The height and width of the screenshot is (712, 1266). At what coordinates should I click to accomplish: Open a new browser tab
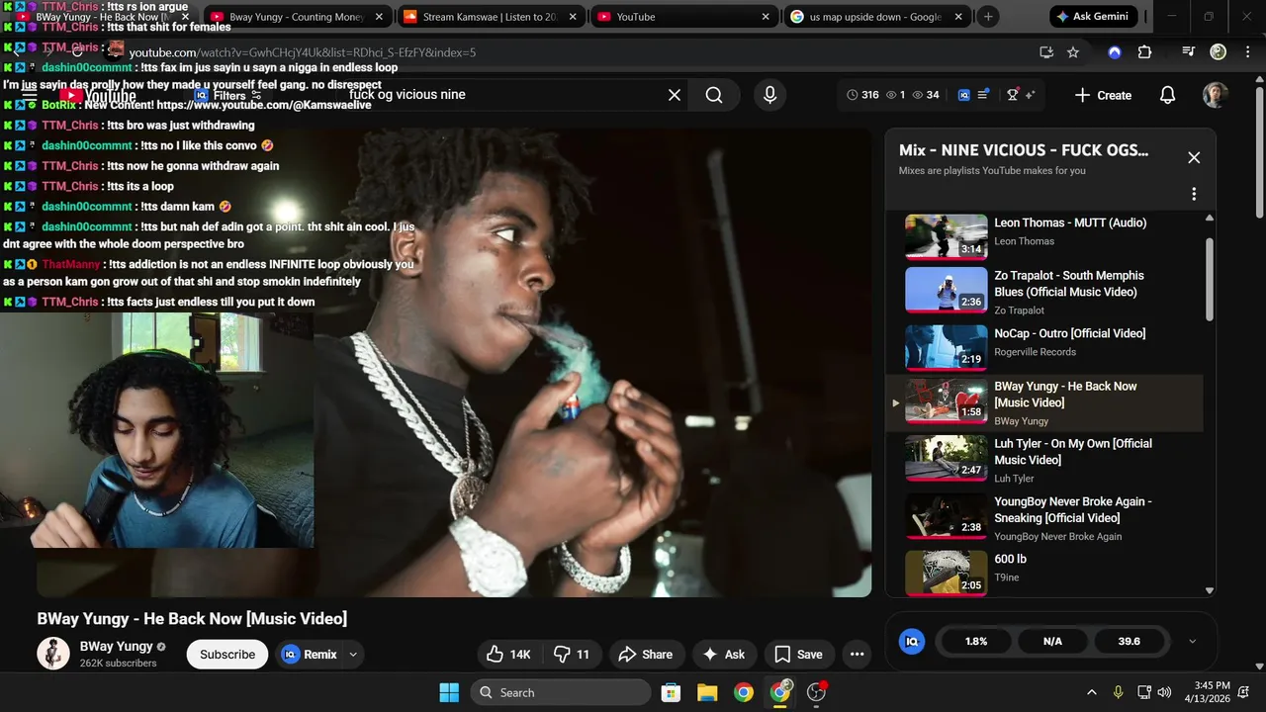click(987, 17)
